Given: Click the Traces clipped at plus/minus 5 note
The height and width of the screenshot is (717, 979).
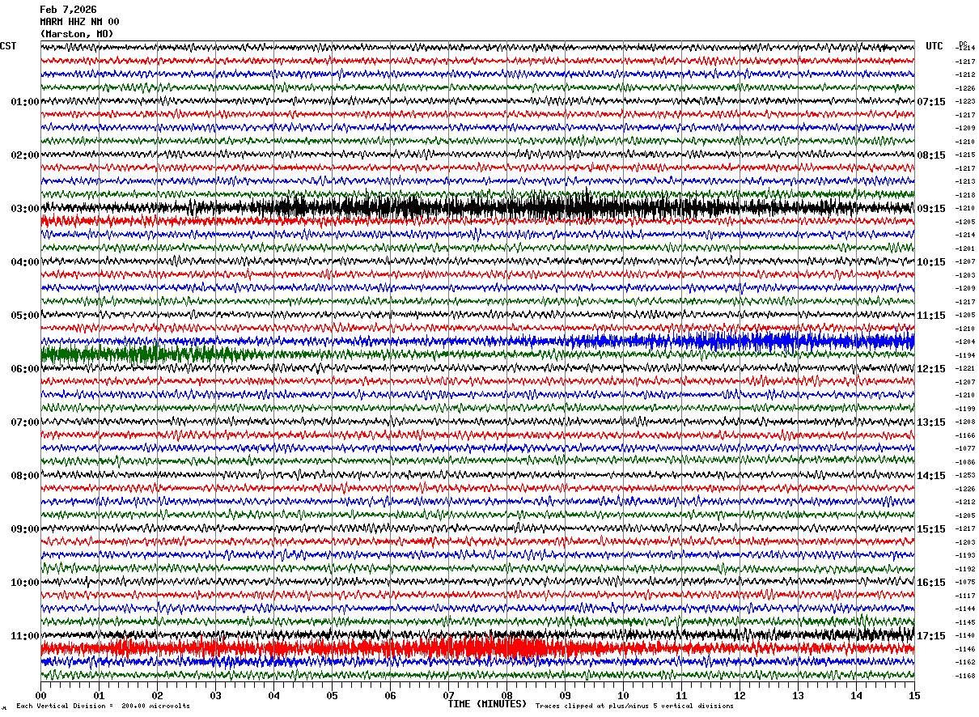Looking at the screenshot, I should pyautogui.click(x=634, y=706).
